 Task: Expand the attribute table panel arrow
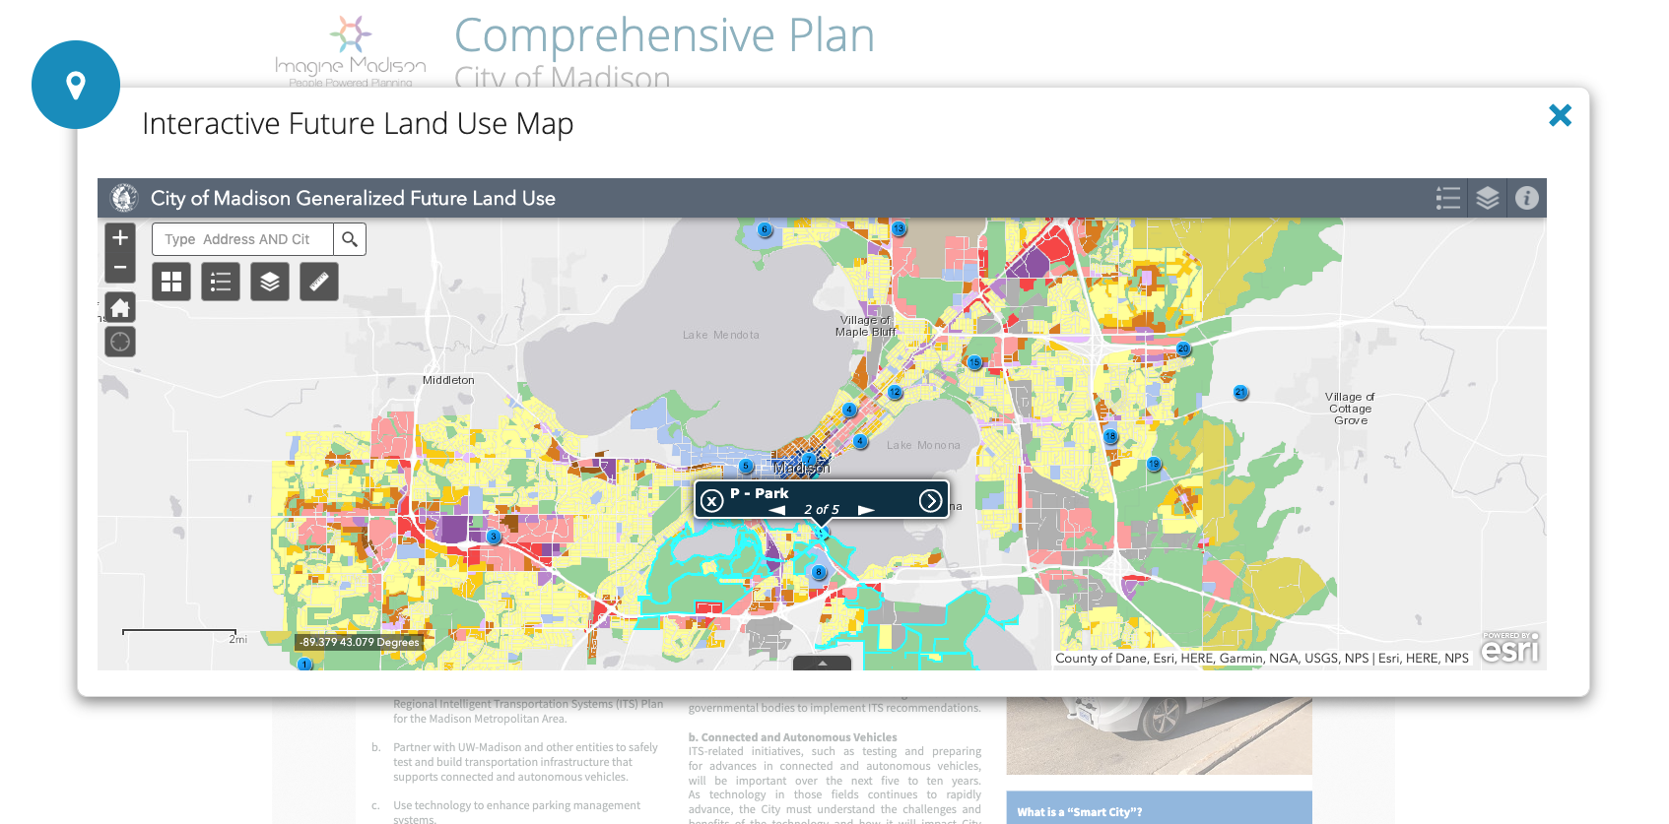pyautogui.click(x=822, y=664)
